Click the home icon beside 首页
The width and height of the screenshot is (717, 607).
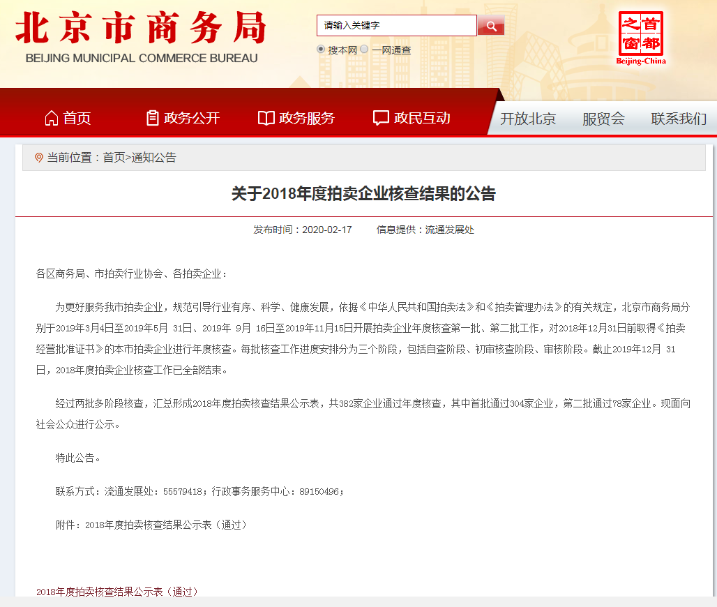pos(51,118)
